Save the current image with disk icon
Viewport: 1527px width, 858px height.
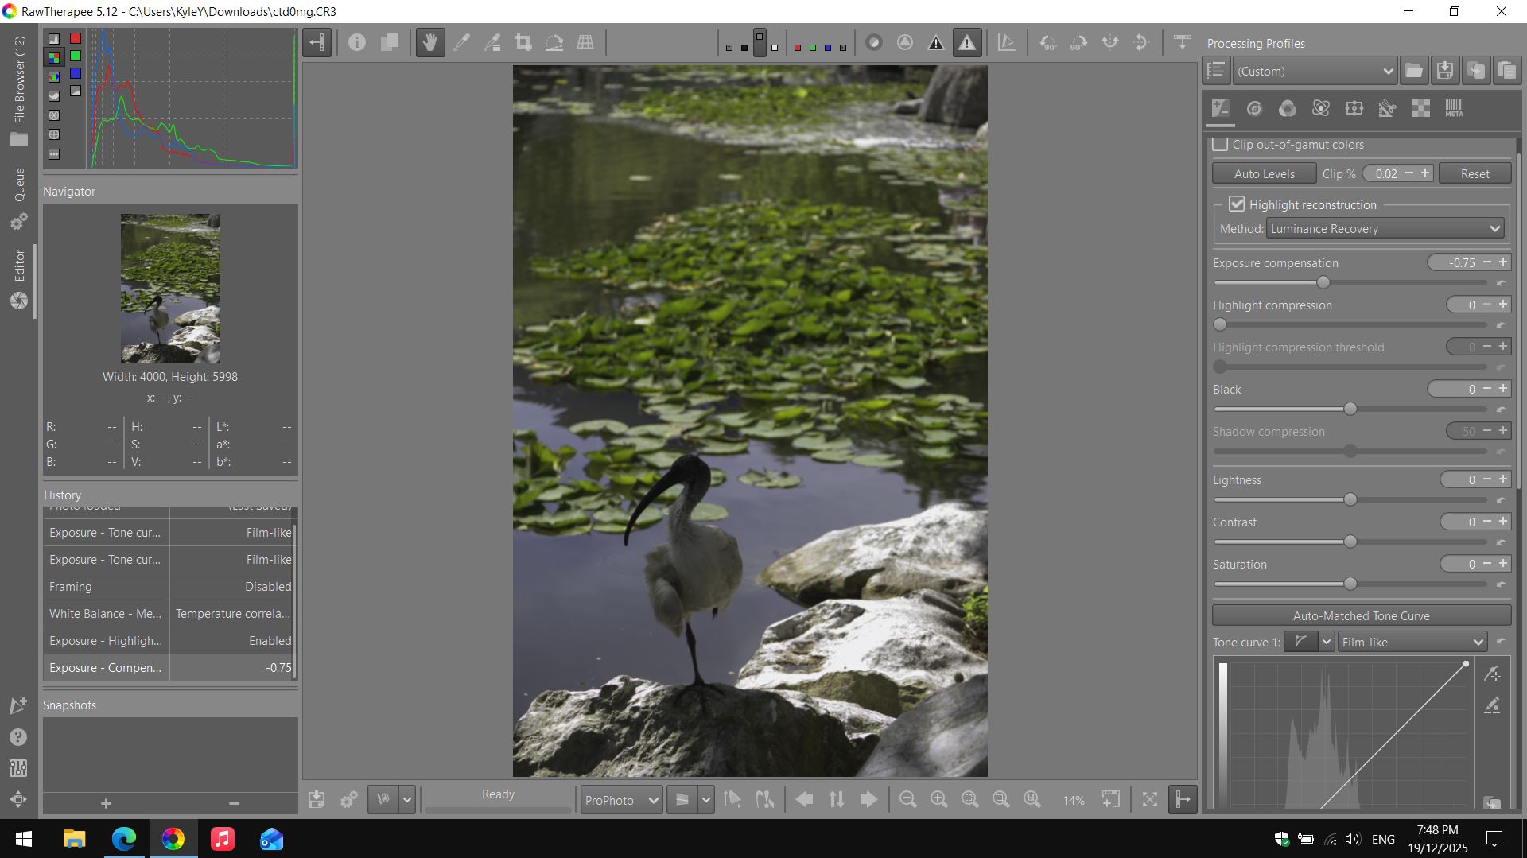(317, 800)
